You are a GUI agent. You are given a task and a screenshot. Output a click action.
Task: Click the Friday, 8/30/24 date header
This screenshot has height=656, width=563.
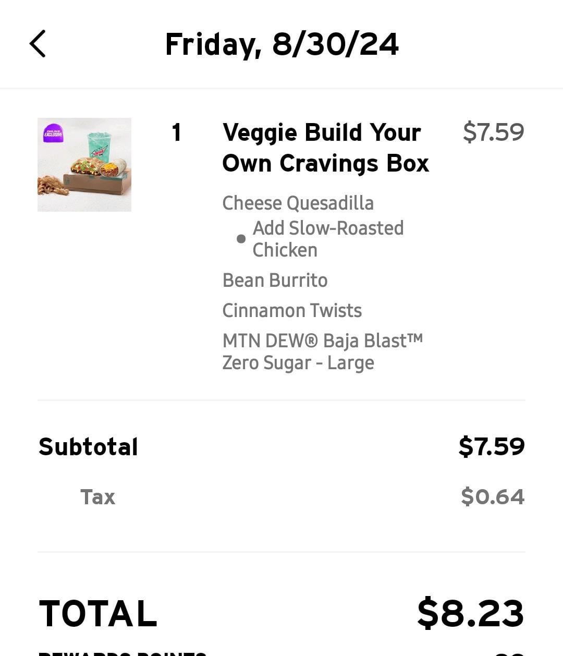coord(281,44)
